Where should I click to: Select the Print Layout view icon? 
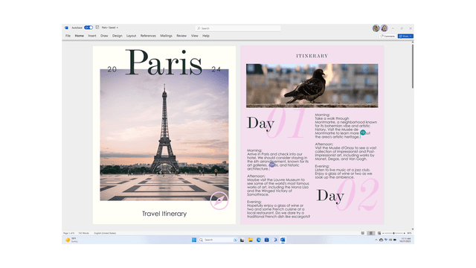click(x=371, y=233)
